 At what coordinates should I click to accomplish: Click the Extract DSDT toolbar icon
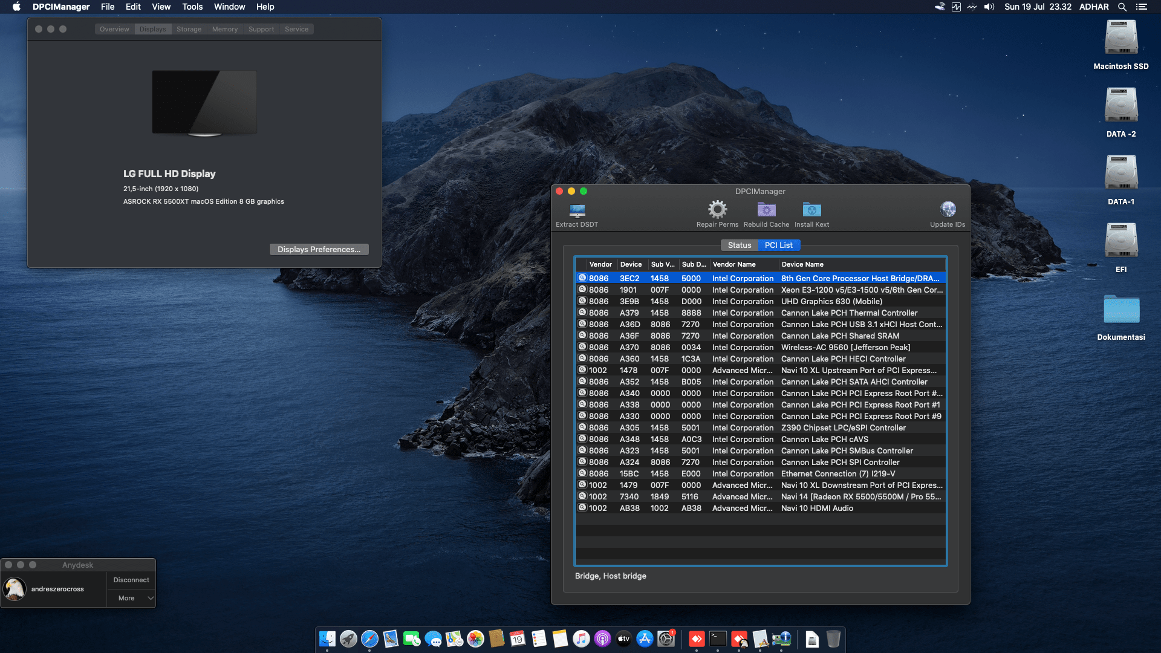point(577,210)
